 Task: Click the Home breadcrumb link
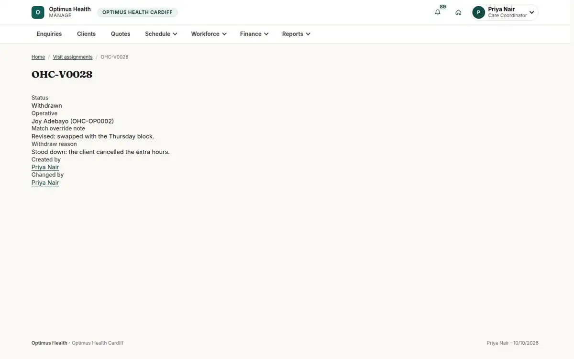pos(38,57)
